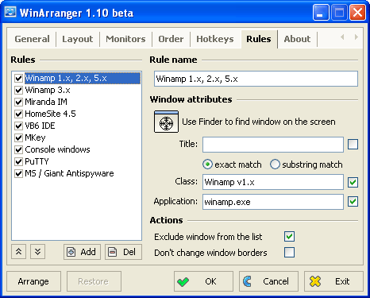Select the HomeSite 4.5 rule
This screenshot has width=370, height=298.
(x=50, y=114)
